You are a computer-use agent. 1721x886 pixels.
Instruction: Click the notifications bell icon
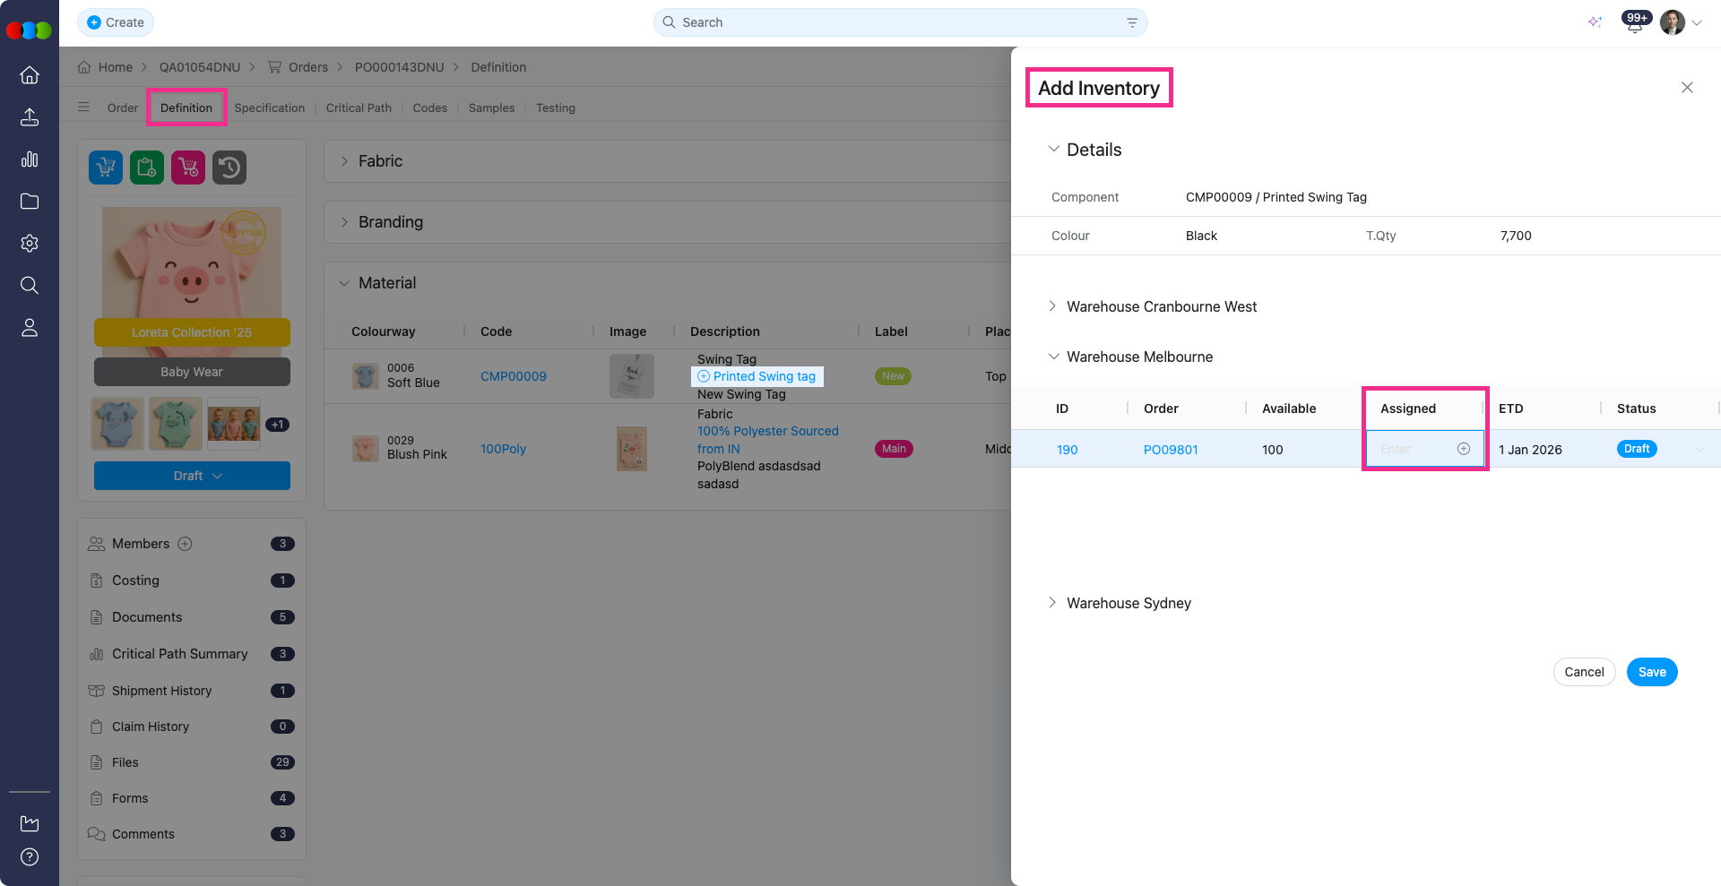pyautogui.click(x=1634, y=23)
